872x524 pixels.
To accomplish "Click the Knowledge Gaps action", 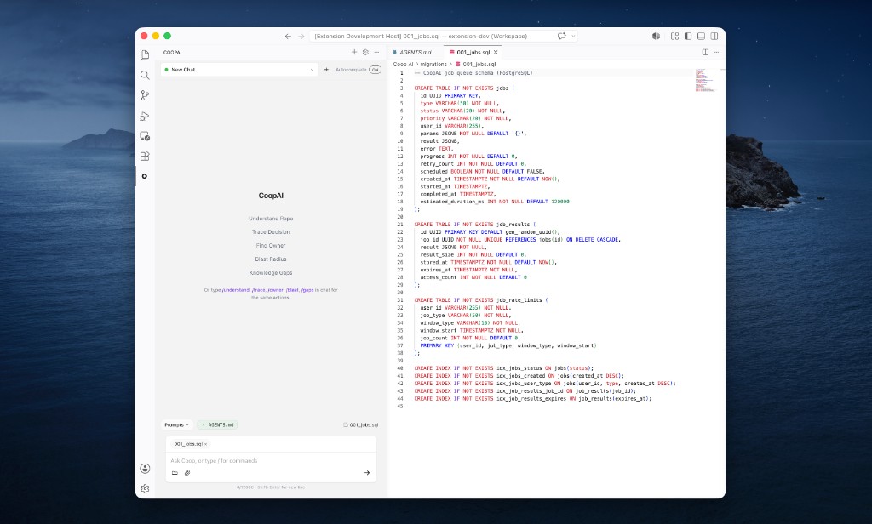I will pos(271,272).
